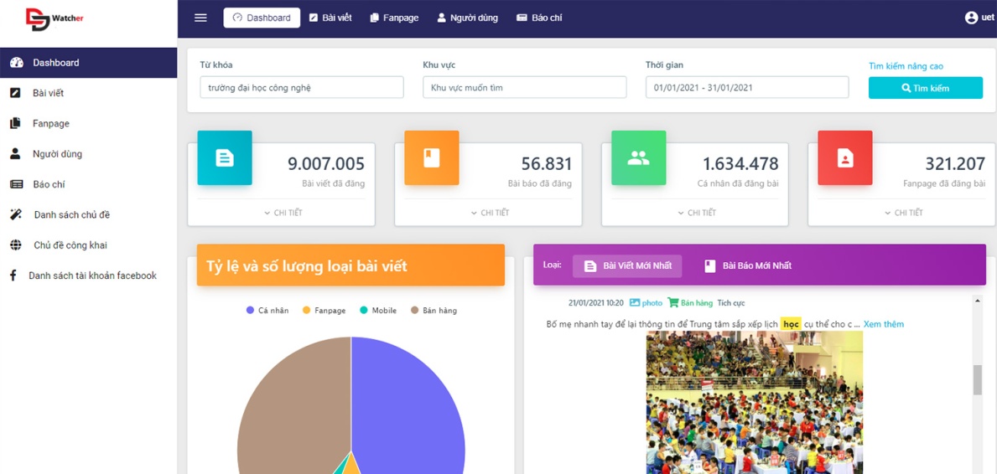Expand CHI TIẾT under Bài viết đã đăng
Image resolution: width=997 pixels, height=474 pixels.
(283, 213)
